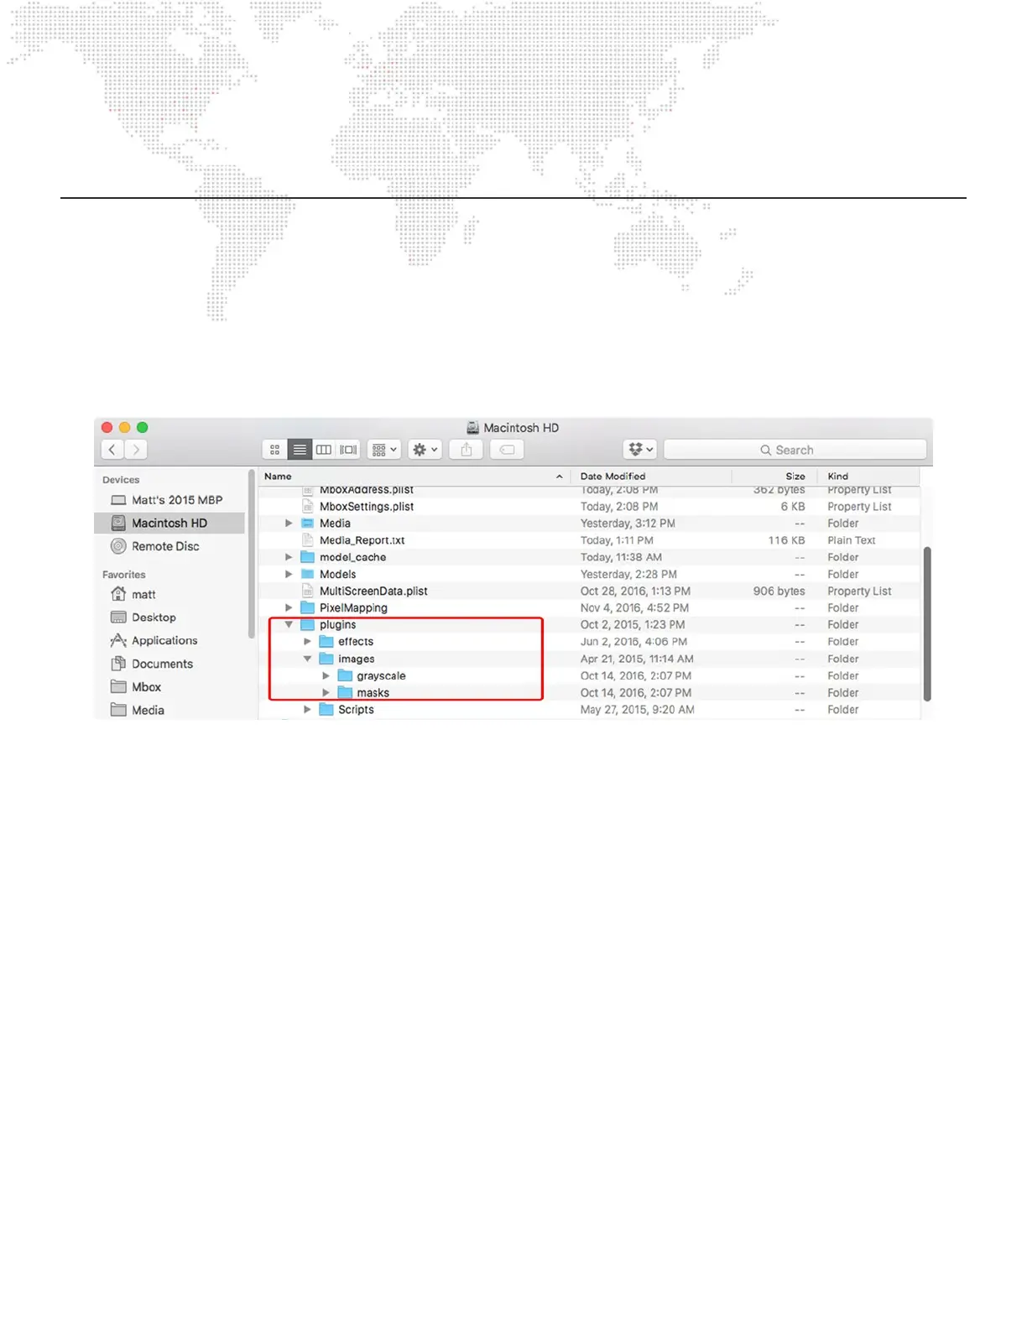Click the Plain Text kind cell
This screenshot has height=1329, width=1027.
(x=851, y=540)
